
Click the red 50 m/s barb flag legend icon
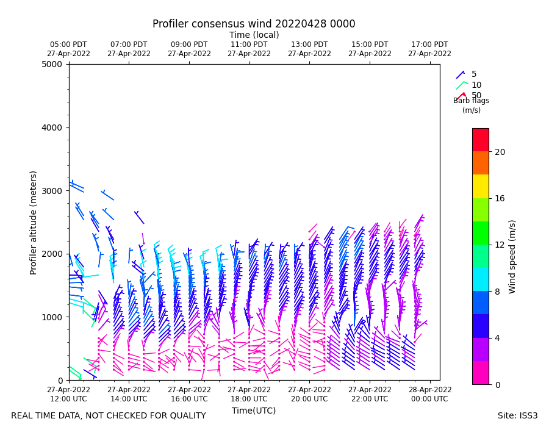[462, 96]
